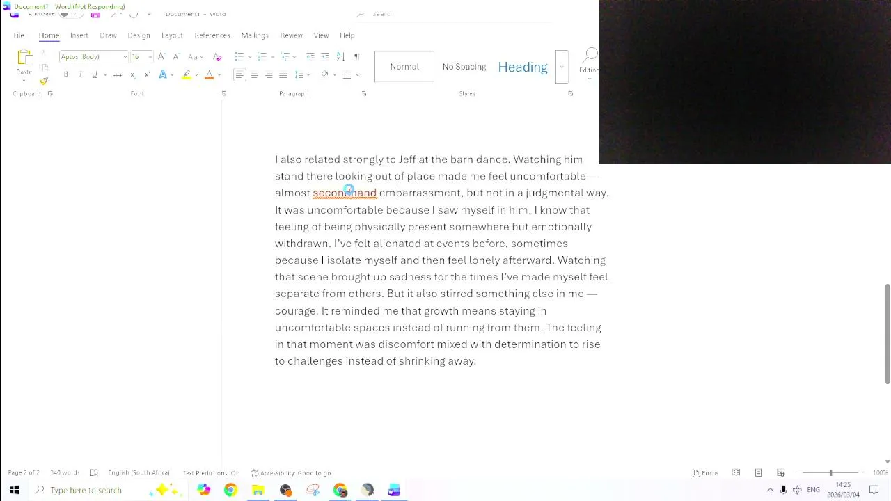
Task: Toggle Bullets list formatting
Action: 239,56
